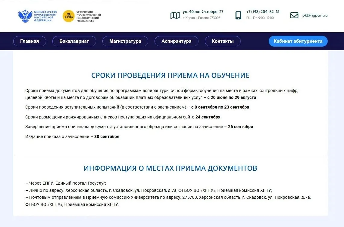Viewport: 344px width, 227px height.
Task: Click the mobile phone icon
Action: tap(238, 15)
